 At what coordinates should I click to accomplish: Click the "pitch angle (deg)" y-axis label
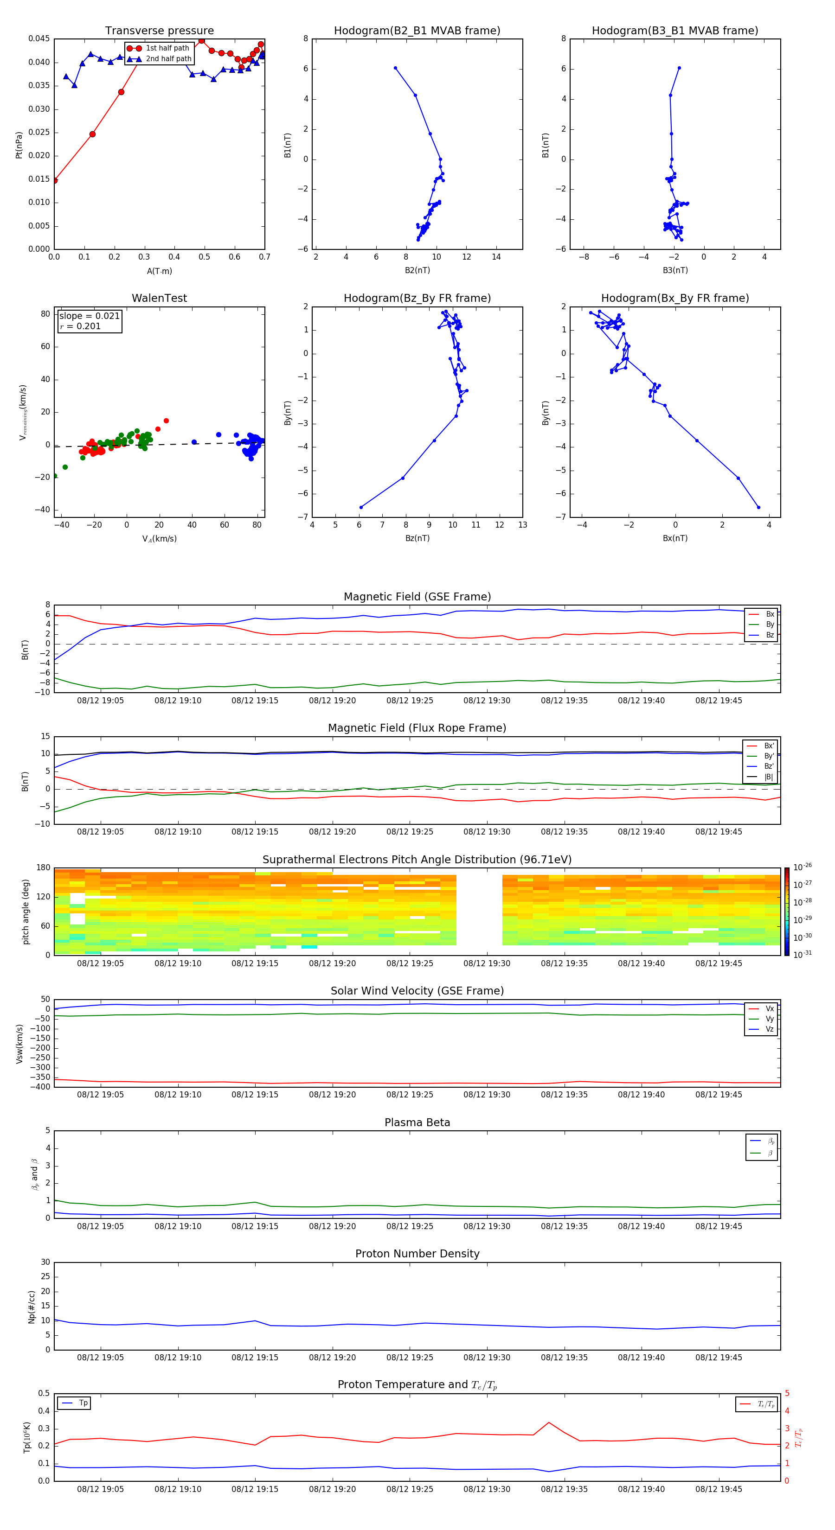(x=26, y=912)
